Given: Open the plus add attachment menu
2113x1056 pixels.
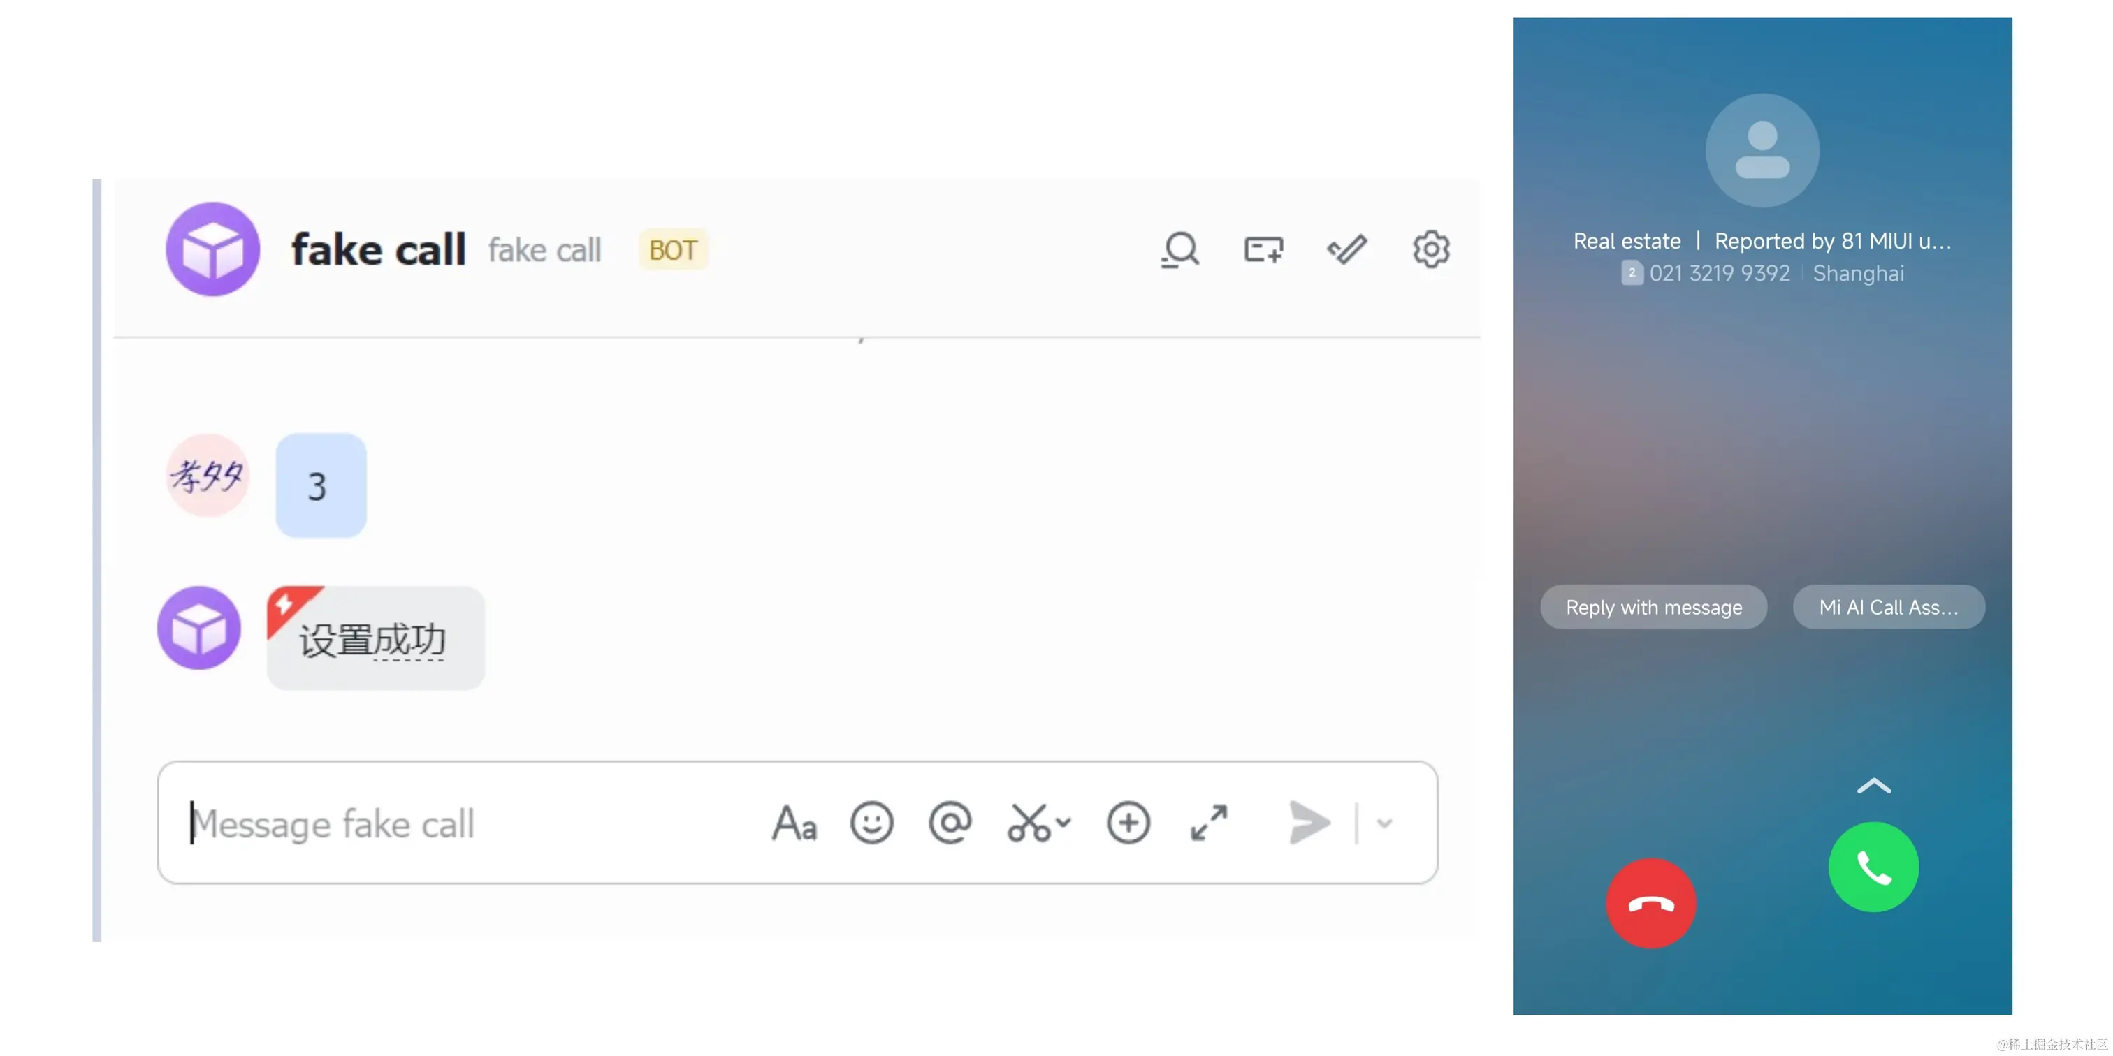Looking at the screenshot, I should coord(1128,822).
